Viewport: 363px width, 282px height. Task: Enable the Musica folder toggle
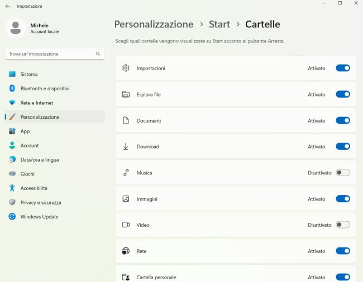tap(342, 173)
